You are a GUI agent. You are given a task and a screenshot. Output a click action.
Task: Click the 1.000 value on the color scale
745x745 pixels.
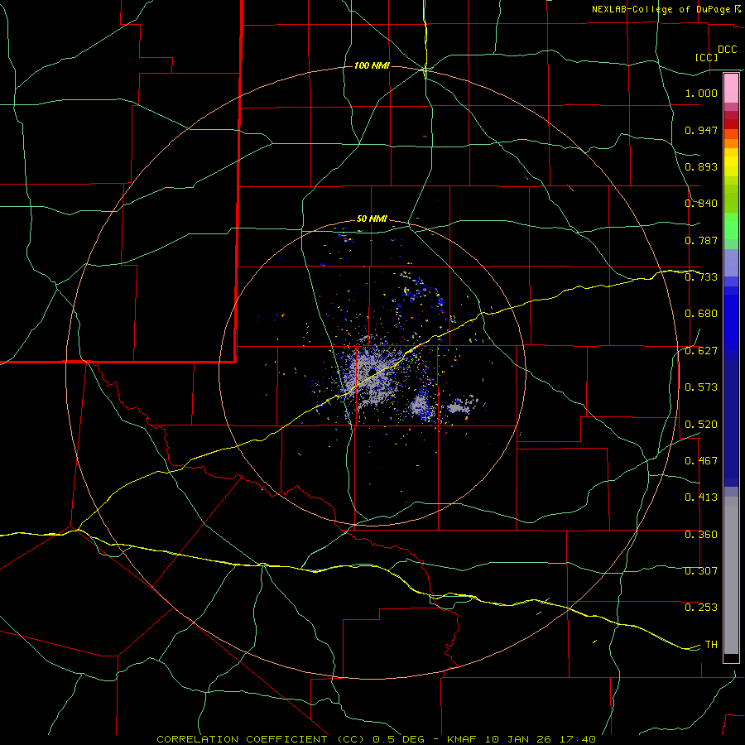pyautogui.click(x=701, y=93)
